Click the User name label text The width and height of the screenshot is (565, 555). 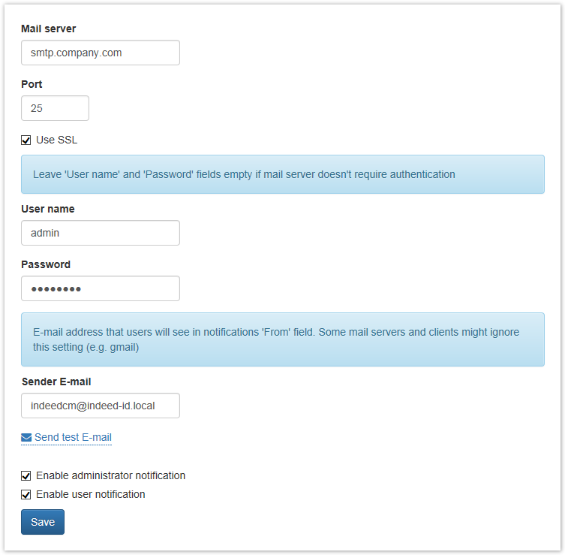[x=48, y=210]
